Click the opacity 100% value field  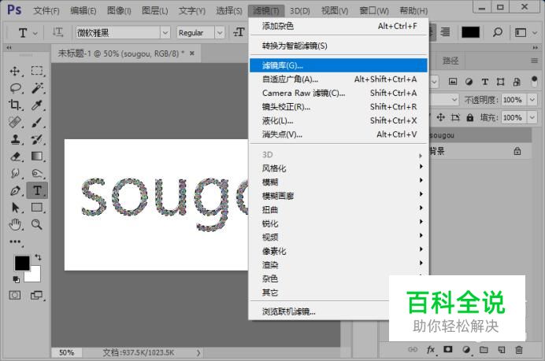coord(513,100)
